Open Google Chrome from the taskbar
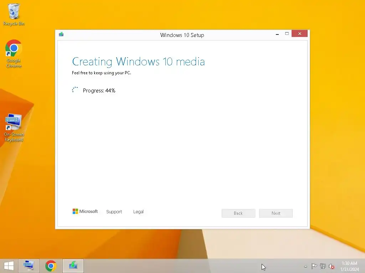Screen dimensions: 365x273 point(51,266)
